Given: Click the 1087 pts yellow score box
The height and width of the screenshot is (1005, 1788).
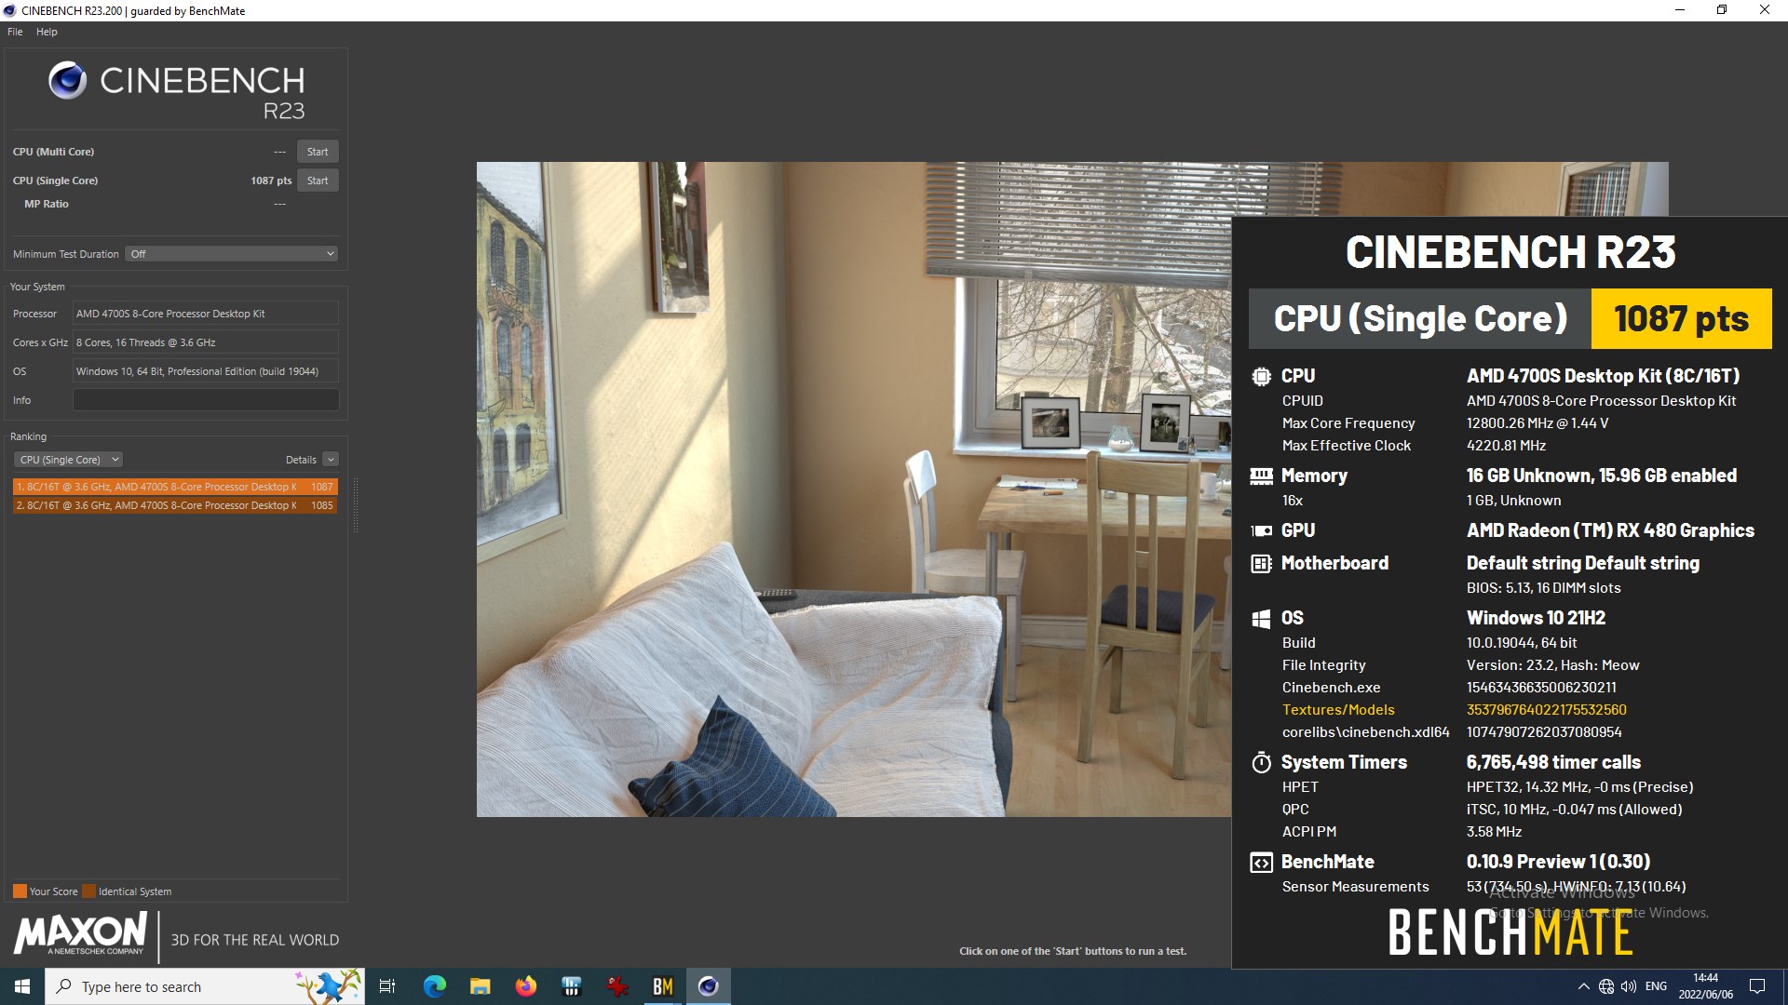Looking at the screenshot, I should coord(1681,318).
